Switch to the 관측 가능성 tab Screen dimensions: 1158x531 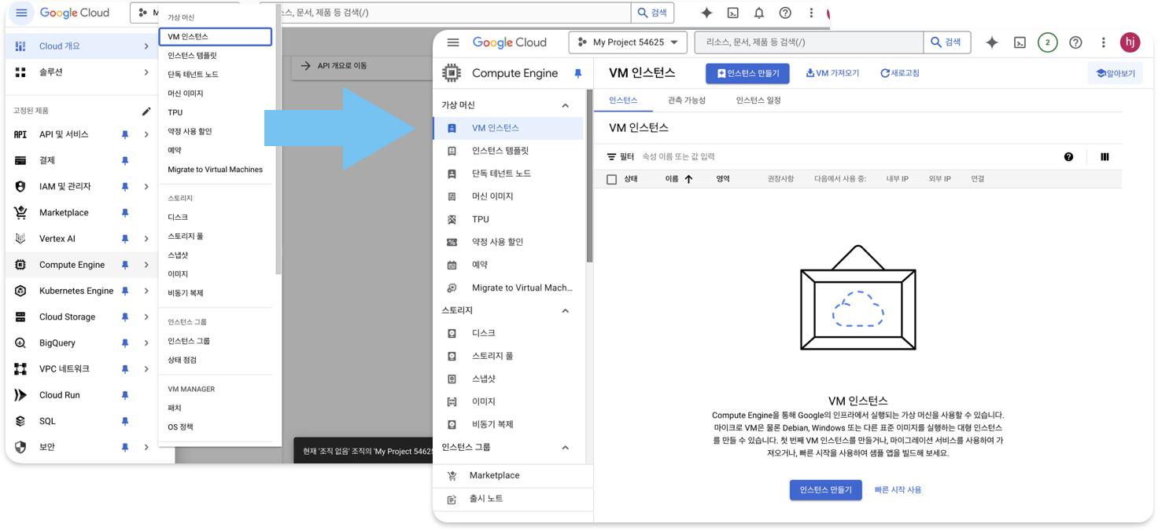pos(686,101)
